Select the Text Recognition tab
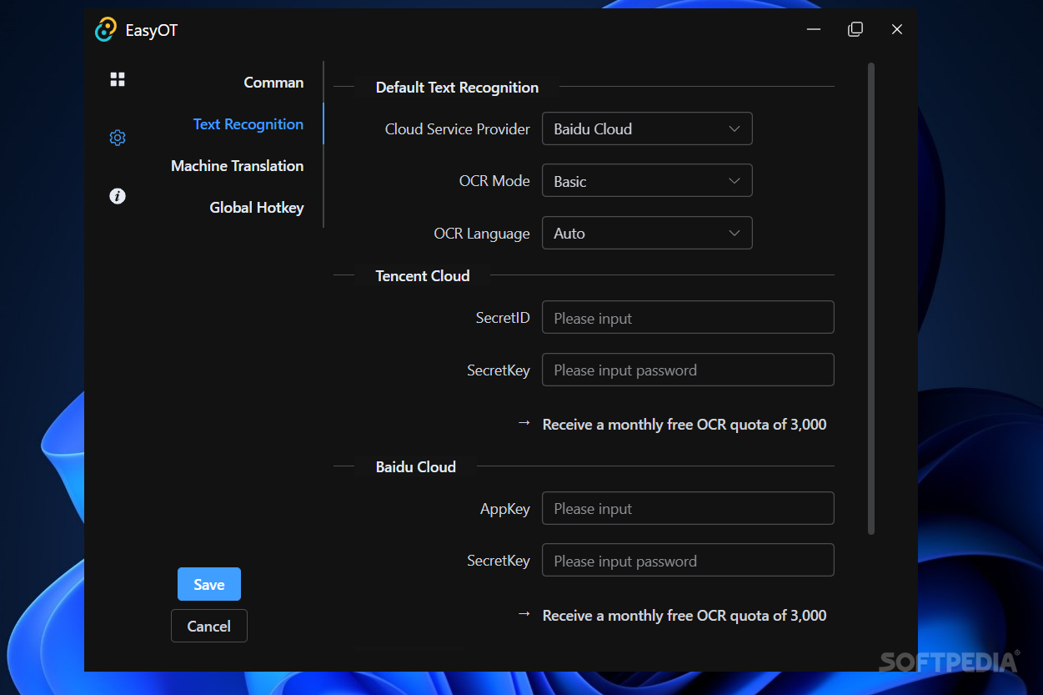The height and width of the screenshot is (695, 1043). pos(248,124)
